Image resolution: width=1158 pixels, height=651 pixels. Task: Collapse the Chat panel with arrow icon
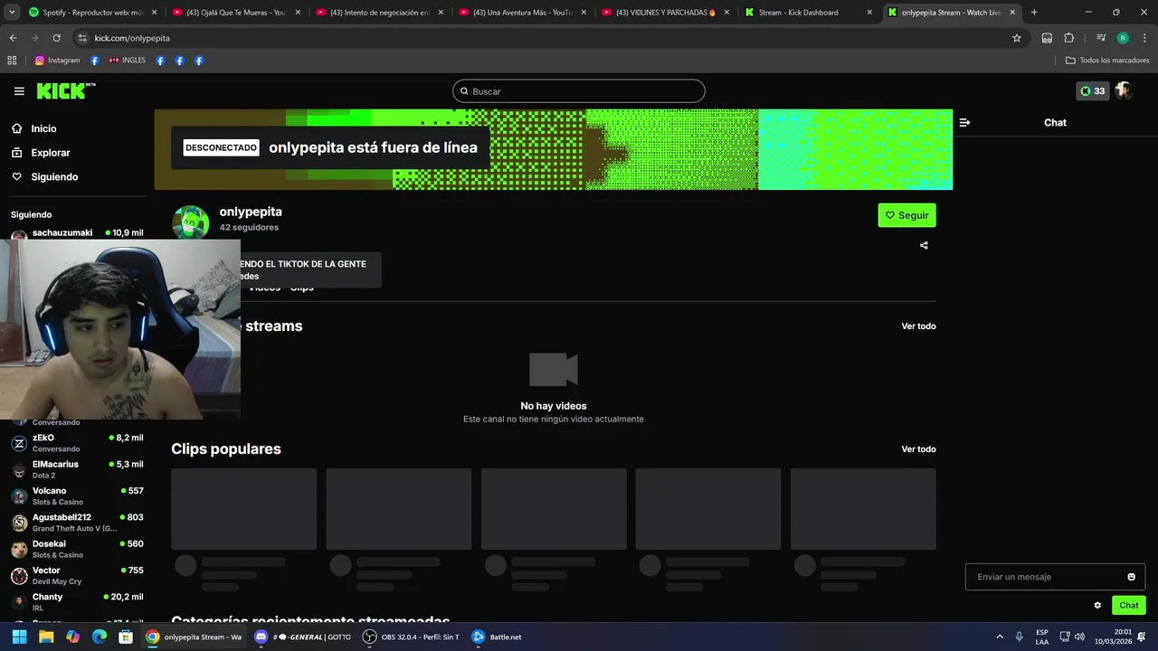coord(964,122)
